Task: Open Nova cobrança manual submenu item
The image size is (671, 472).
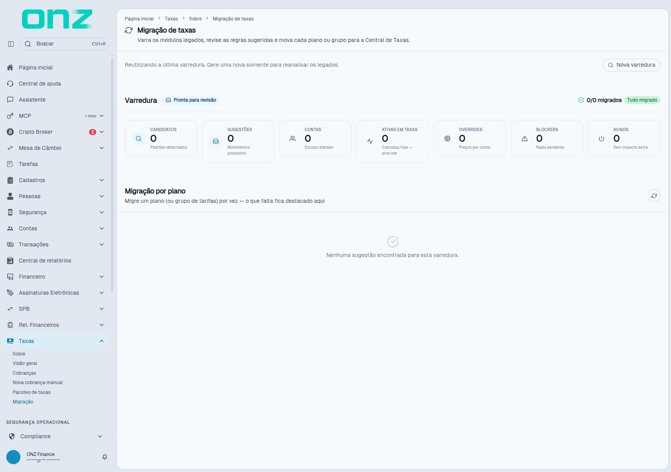Action: pos(38,383)
